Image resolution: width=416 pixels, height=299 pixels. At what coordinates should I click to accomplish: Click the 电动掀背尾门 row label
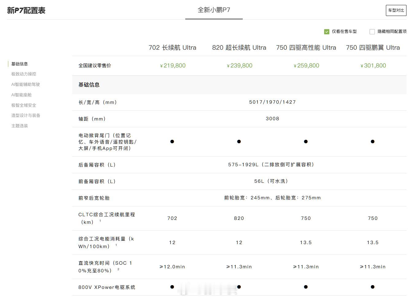click(108, 142)
